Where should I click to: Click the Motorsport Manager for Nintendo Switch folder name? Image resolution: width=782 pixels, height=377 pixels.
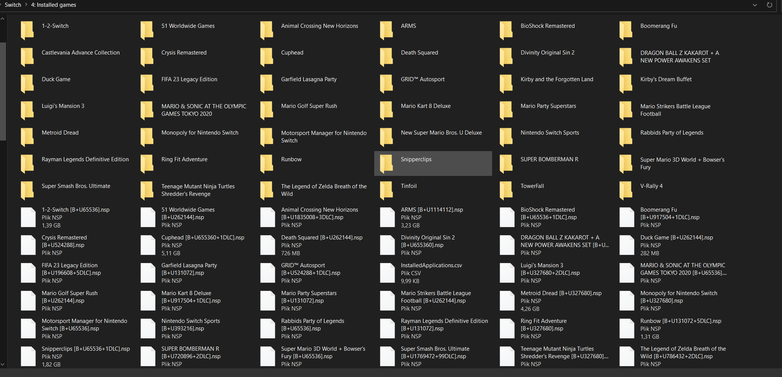(x=324, y=137)
